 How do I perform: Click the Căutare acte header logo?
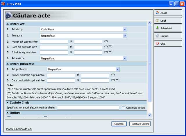(x=9, y=15)
